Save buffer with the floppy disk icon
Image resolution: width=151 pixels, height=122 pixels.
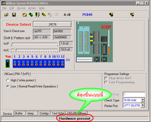pyautogui.click(x=14, y=15)
